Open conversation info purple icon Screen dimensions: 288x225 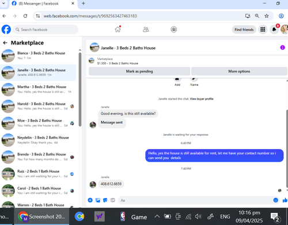coord(282,47)
